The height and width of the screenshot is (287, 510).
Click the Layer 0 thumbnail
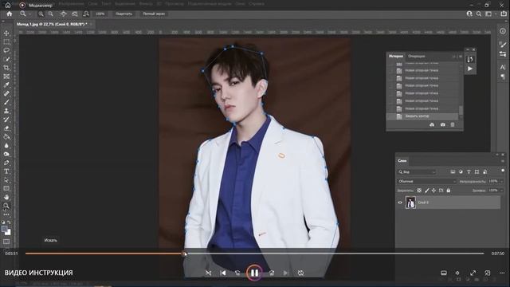click(410, 202)
